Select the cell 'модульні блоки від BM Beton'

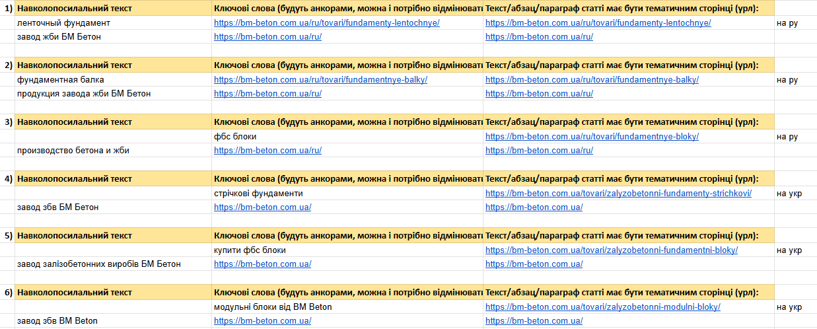point(347,307)
